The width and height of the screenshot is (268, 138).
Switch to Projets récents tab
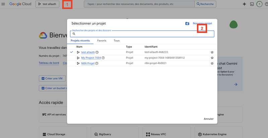click(80, 41)
